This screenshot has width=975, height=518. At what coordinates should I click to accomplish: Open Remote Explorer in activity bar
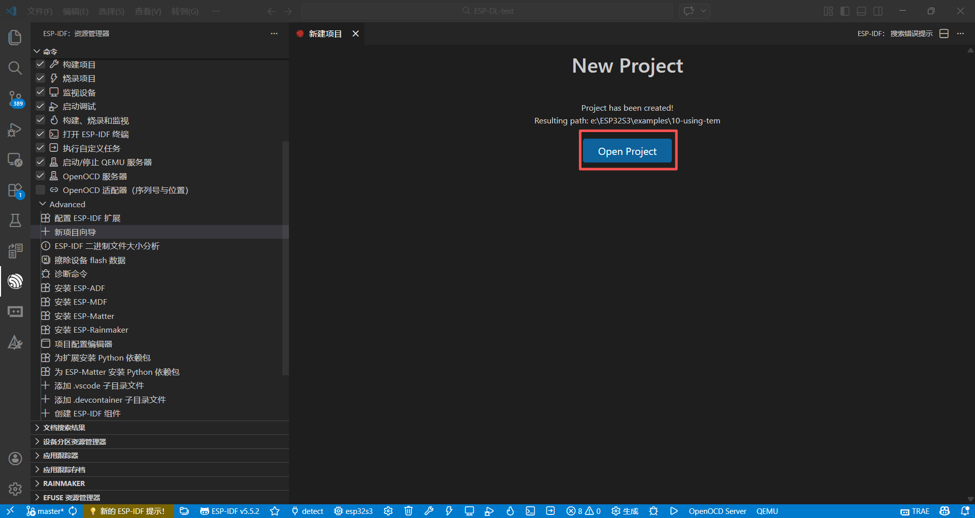tap(15, 160)
